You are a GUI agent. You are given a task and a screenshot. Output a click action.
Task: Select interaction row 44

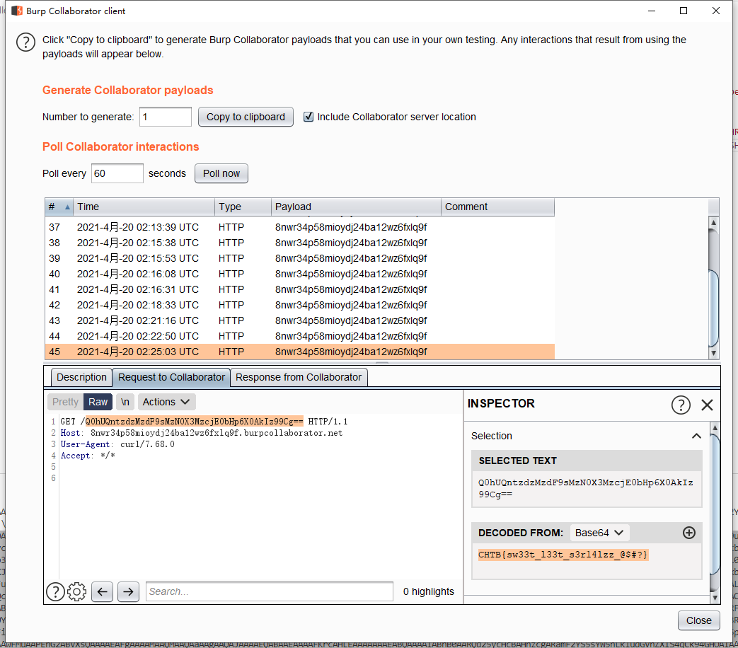click(300, 336)
